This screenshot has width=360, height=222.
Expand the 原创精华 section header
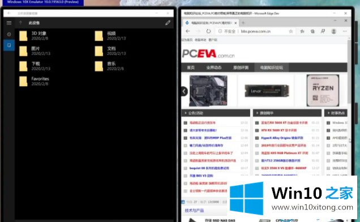click(287, 113)
